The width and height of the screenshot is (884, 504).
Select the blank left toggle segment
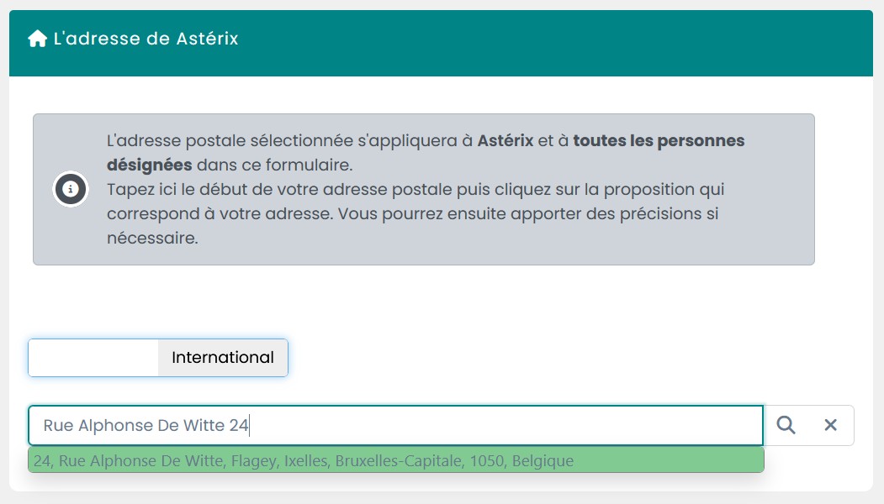tap(93, 358)
